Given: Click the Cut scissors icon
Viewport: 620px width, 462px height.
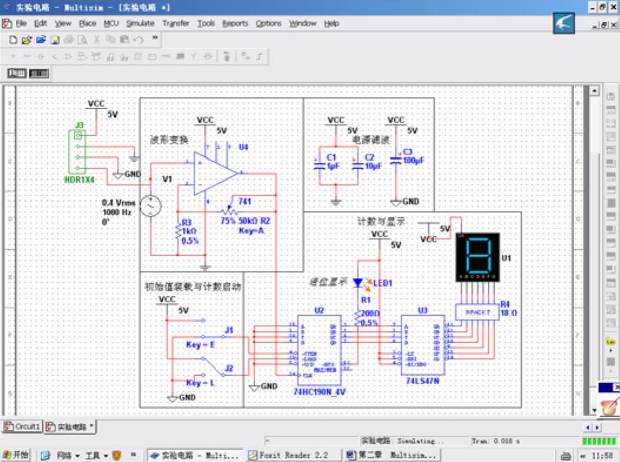Looking at the screenshot, I should click(96, 39).
